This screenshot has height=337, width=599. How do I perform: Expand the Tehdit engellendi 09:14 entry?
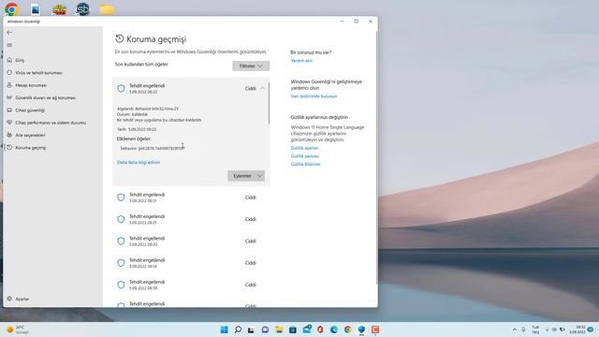(x=190, y=263)
